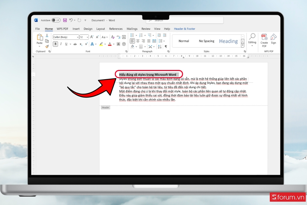Click the Save icon in title bar
The width and height of the screenshot is (307, 205).
click(x=65, y=20)
